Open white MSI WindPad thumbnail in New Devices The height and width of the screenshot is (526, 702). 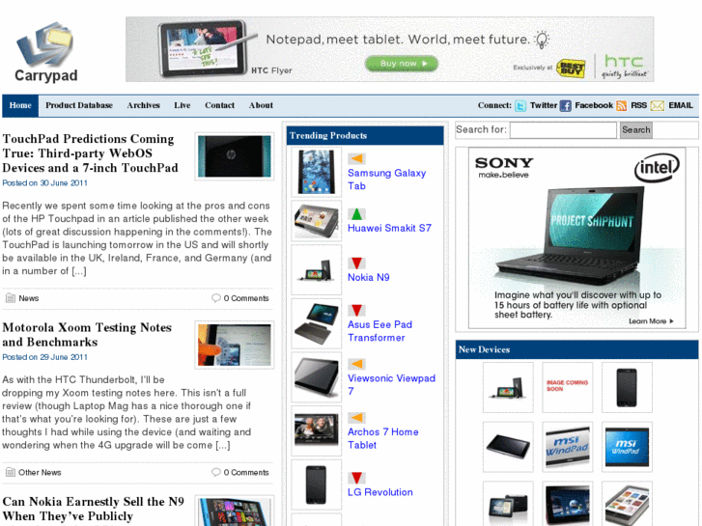pos(567,447)
